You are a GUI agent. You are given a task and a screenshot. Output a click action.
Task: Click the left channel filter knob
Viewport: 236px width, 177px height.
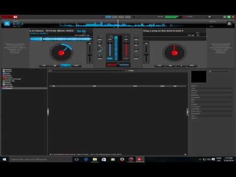[x=100, y=57]
